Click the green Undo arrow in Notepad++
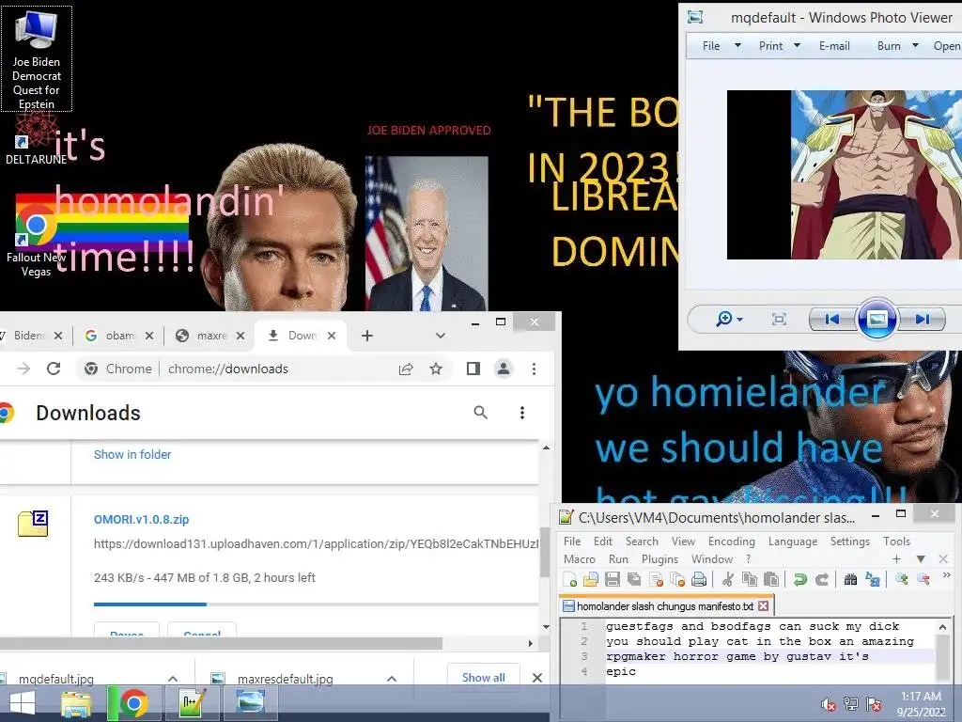Screen dimensions: 962x722 click(799, 579)
